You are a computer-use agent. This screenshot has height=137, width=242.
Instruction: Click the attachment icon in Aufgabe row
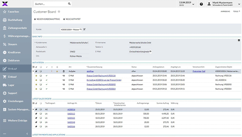point(36,71)
